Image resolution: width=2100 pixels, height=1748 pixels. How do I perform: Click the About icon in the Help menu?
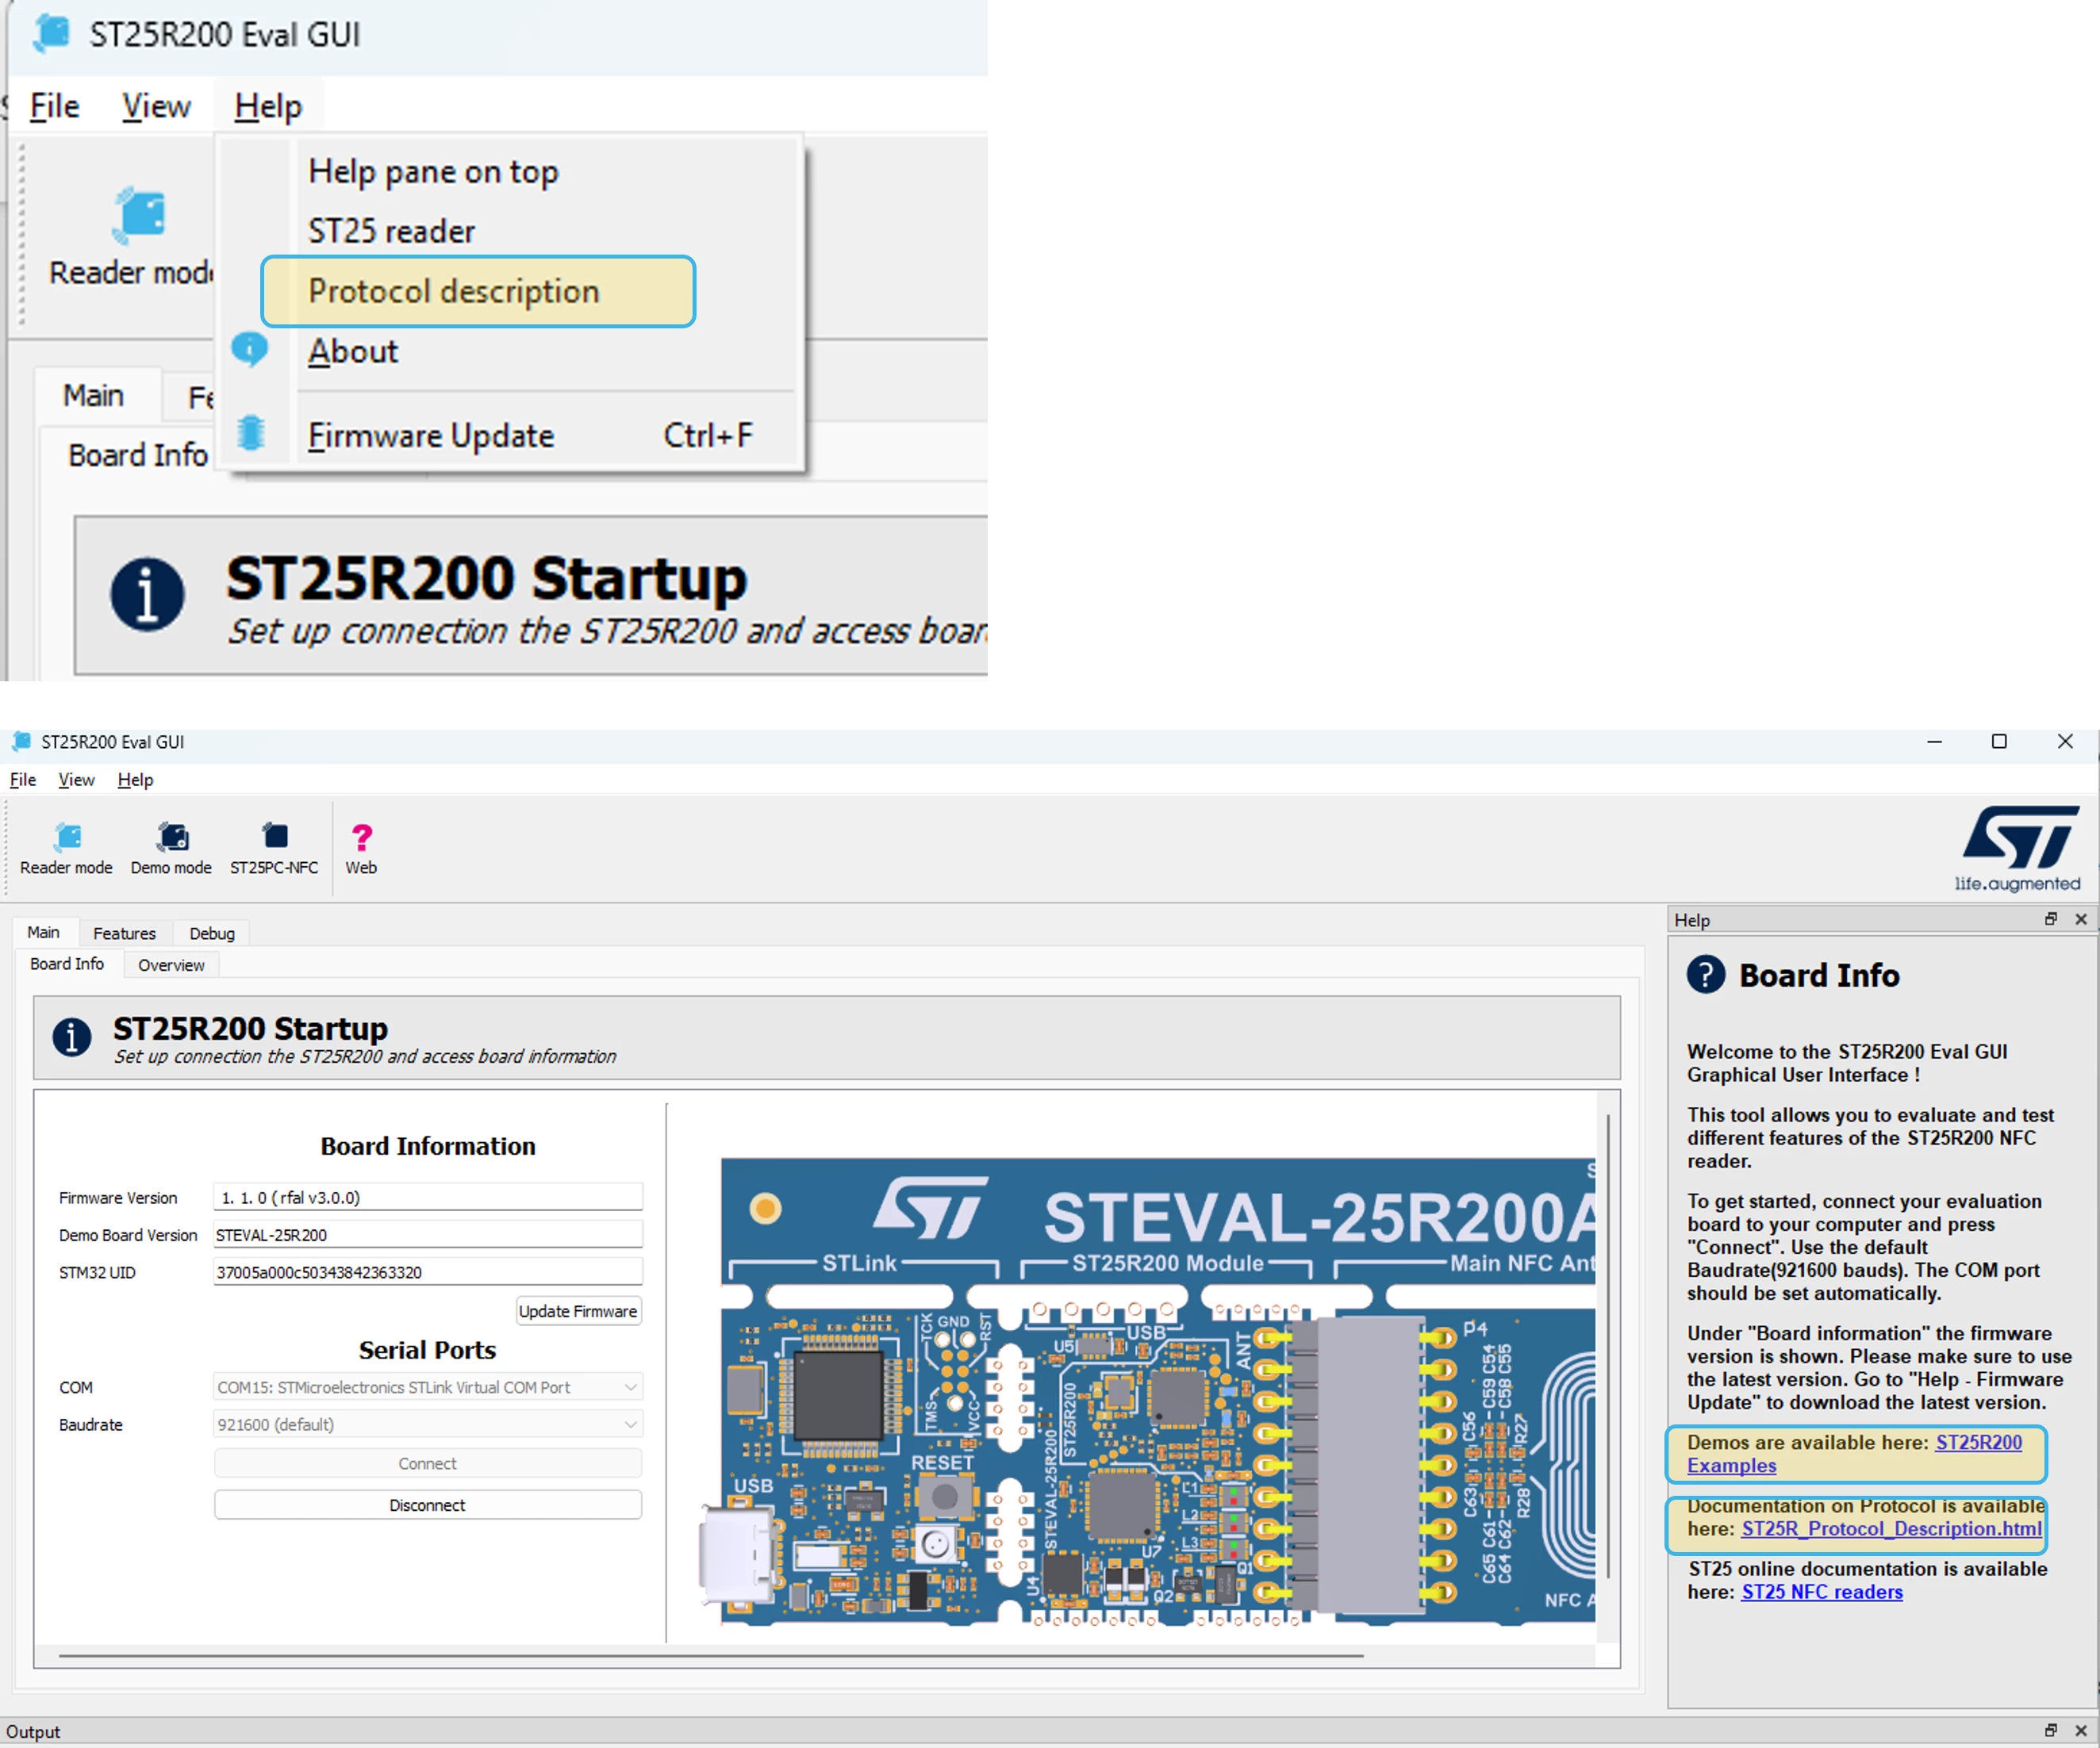[250, 350]
